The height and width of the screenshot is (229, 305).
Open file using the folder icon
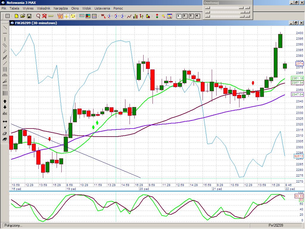[23, 16]
